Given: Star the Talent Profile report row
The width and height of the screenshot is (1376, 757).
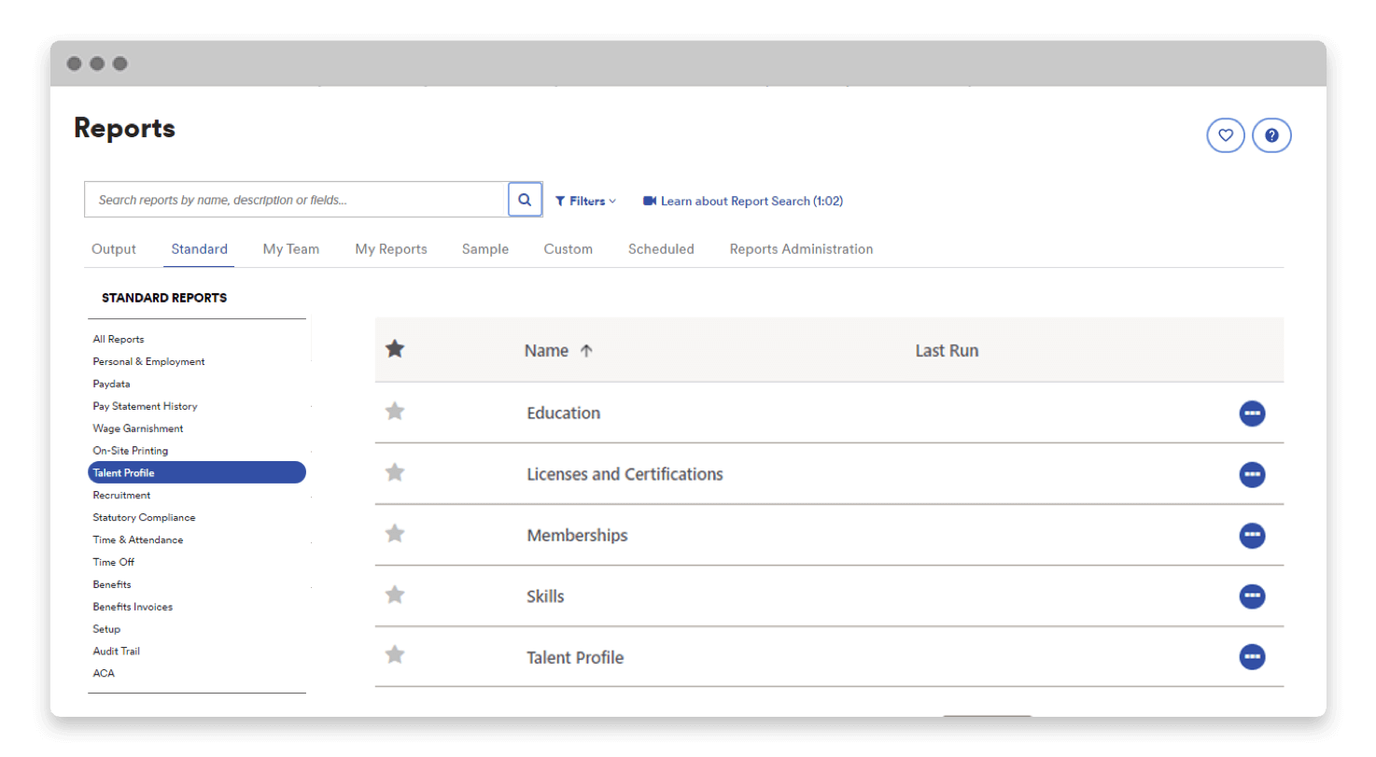Looking at the screenshot, I should pos(395,654).
